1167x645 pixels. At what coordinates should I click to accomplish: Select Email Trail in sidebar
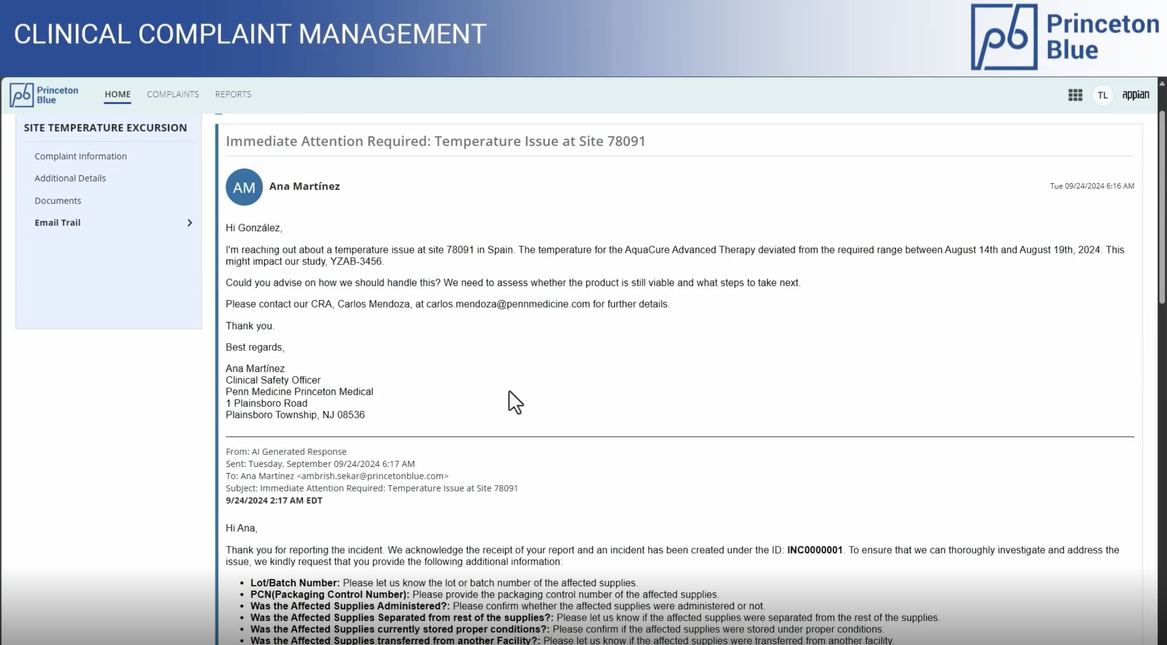[58, 223]
